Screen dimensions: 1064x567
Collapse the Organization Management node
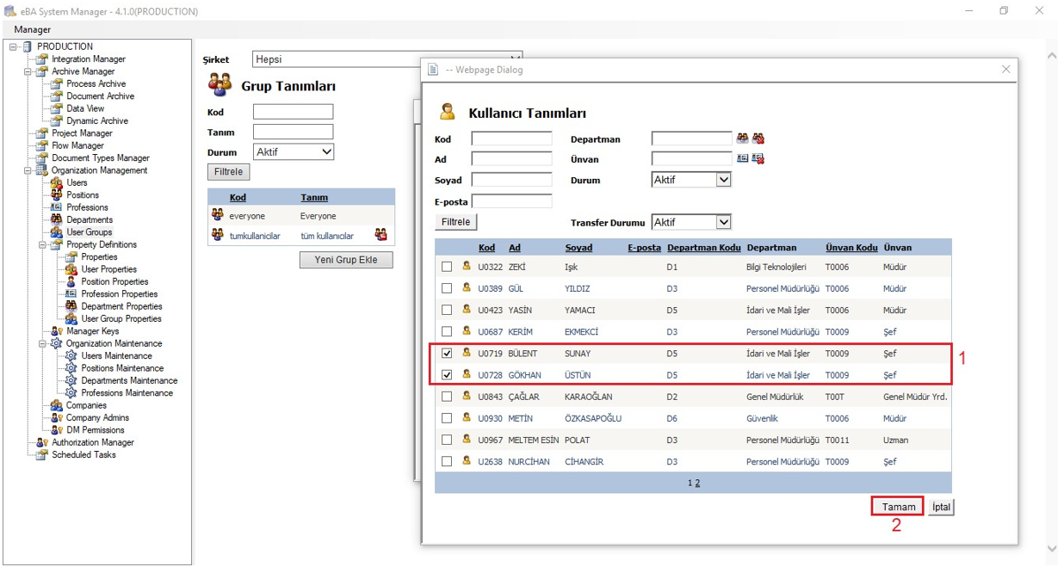click(28, 170)
